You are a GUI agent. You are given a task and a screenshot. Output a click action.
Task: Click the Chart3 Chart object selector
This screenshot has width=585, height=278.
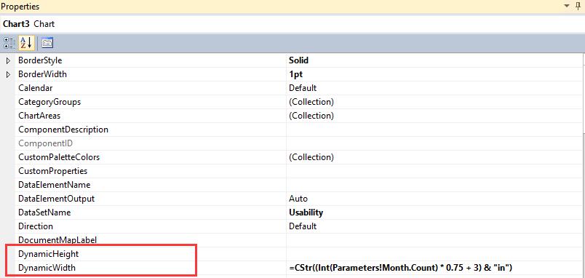292,24
